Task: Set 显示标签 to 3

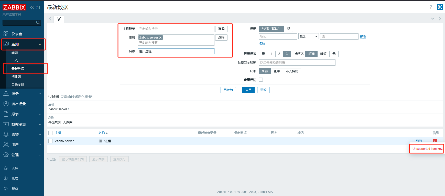Action: click(x=287, y=54)
